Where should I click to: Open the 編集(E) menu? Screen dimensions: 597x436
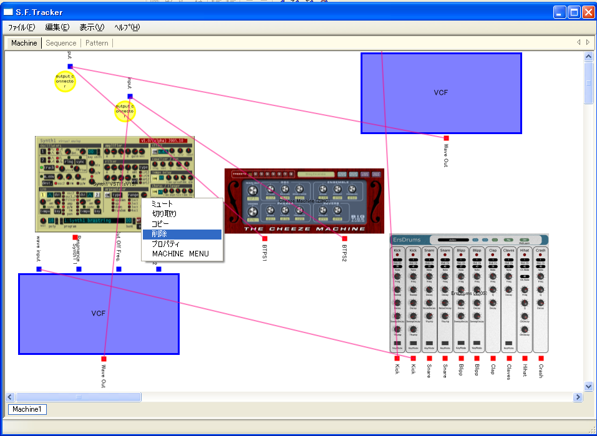point(57,27)
